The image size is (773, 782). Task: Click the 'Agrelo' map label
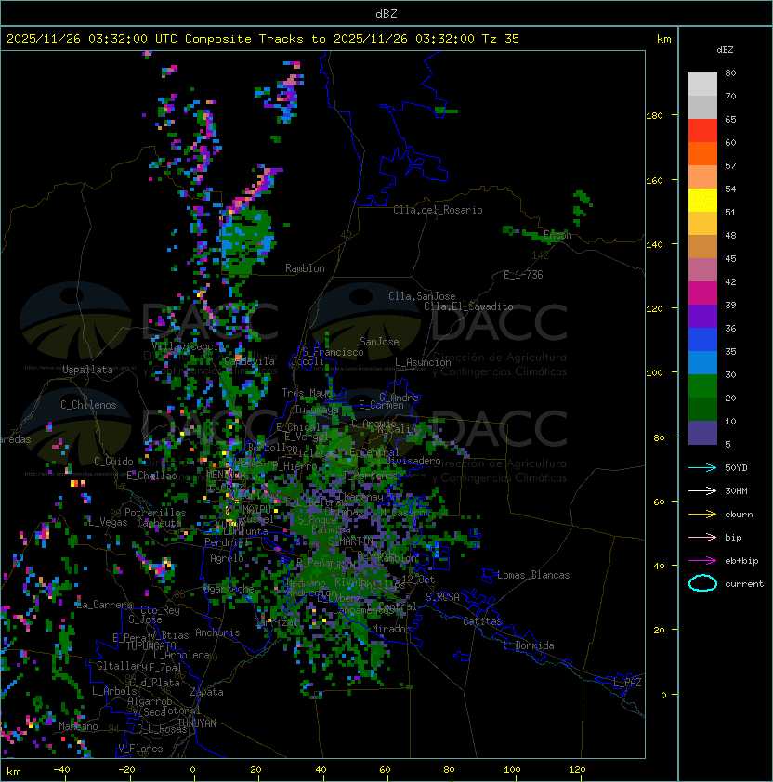pyautogui.click(x=227, y=558)
